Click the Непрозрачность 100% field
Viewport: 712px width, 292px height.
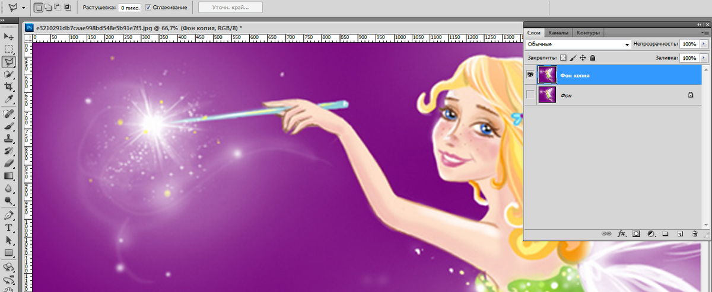coord(689,44)
